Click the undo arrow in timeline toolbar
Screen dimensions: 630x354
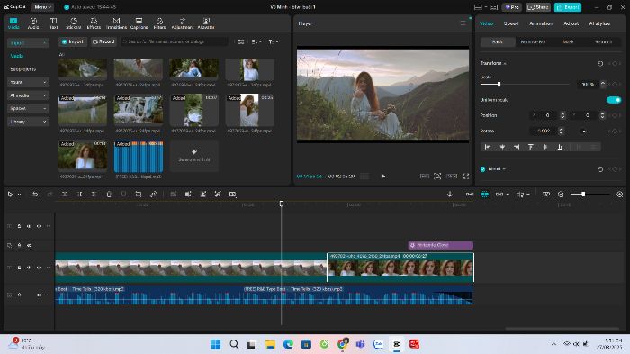35,195
